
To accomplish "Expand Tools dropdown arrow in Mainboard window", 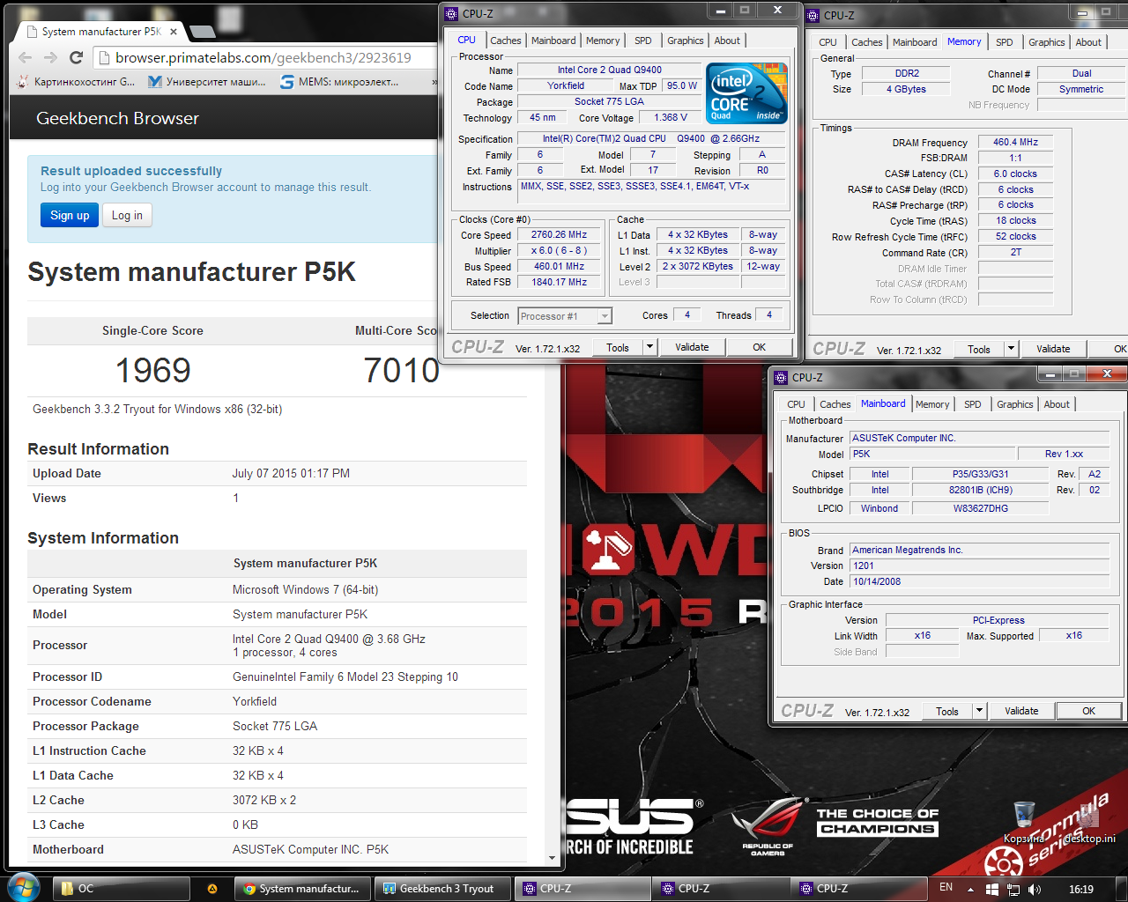I will 979,711.
